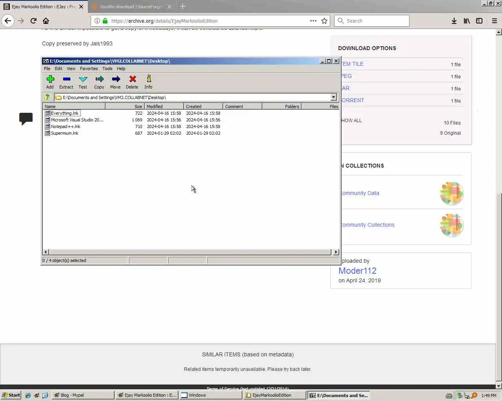The height and width of the screenshot is (401, 502).
Task: Open page actions three-dot menu
Action: point(313,21)
